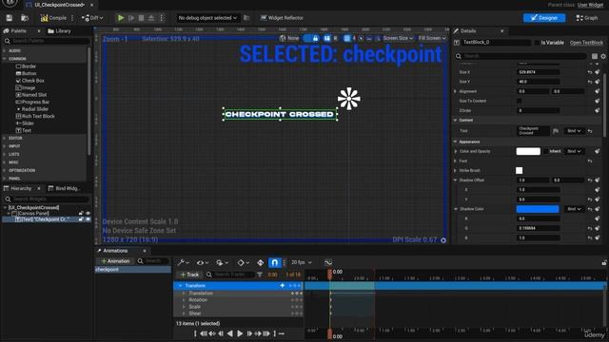The image size is (609, 342).
Task: Open the Diff dropdown
Action: tap(92, 18)
